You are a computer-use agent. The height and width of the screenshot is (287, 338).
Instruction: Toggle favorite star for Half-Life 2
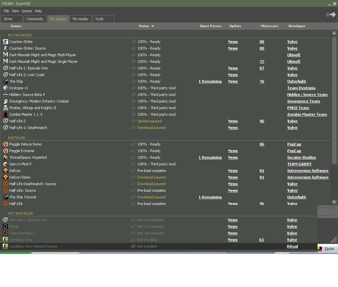(x=133, y=121)
